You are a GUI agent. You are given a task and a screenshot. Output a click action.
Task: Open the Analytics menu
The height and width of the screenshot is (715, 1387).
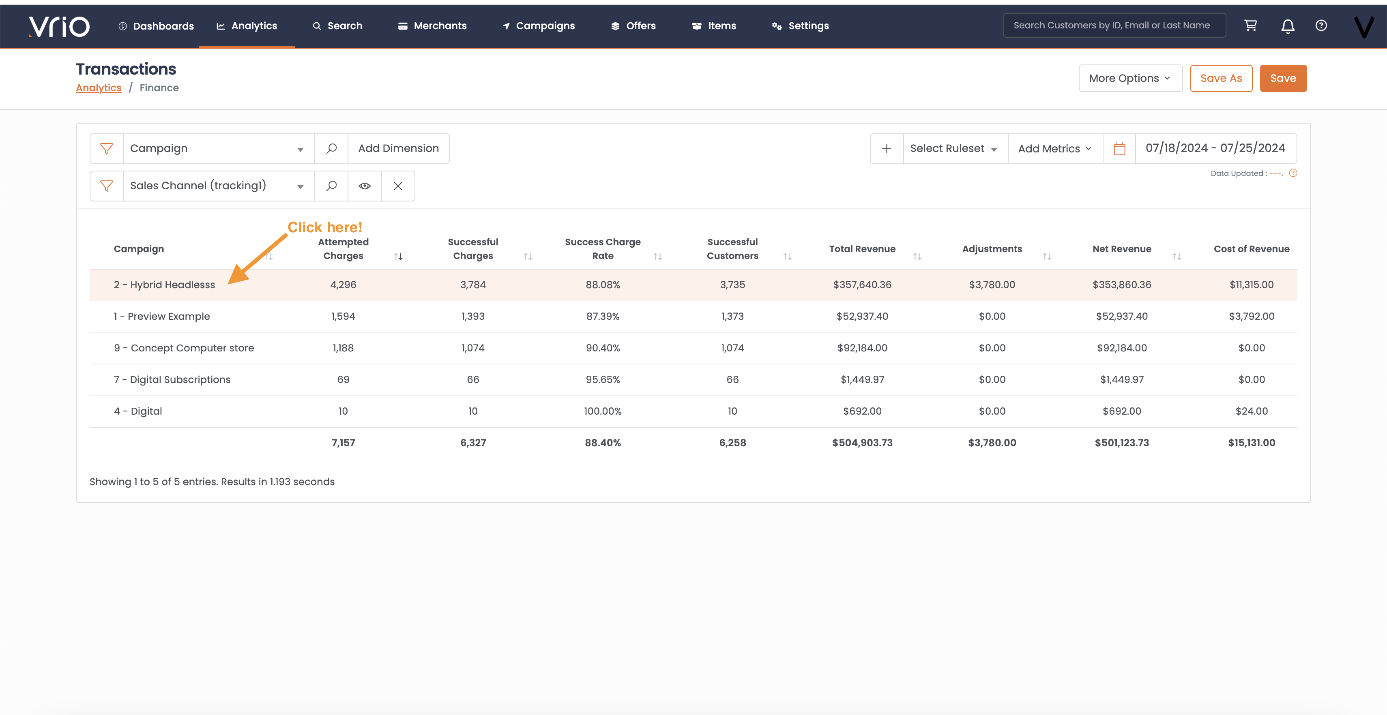(x=247, y=26)
